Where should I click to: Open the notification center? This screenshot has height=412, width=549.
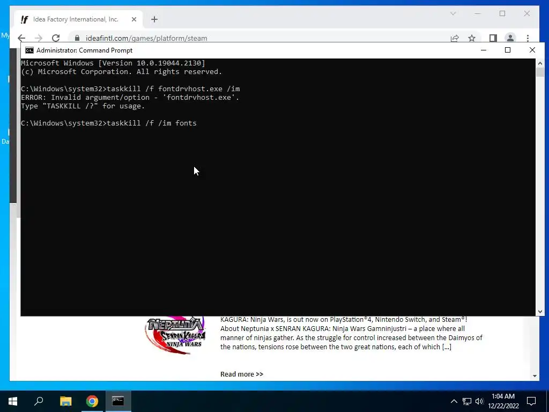(x=531, y=401)
